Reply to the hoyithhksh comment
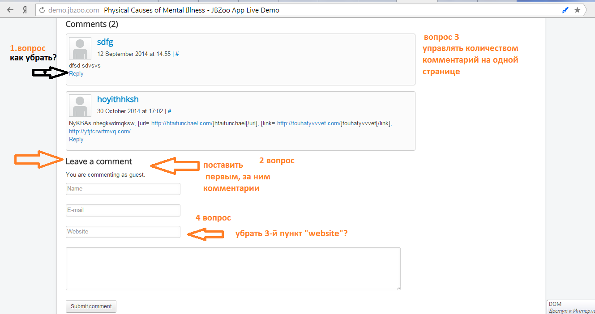Image resolution: width=595 pixels, height=314 pixels. point(76,140)
